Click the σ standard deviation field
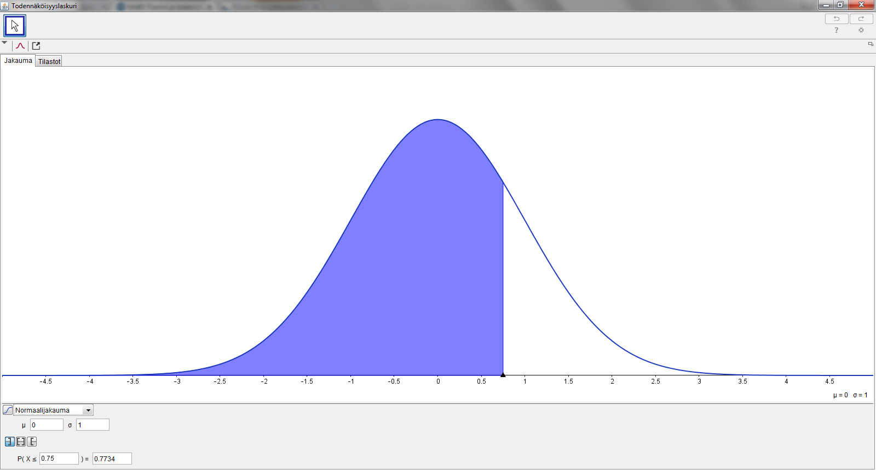 [x=93, y=425]
